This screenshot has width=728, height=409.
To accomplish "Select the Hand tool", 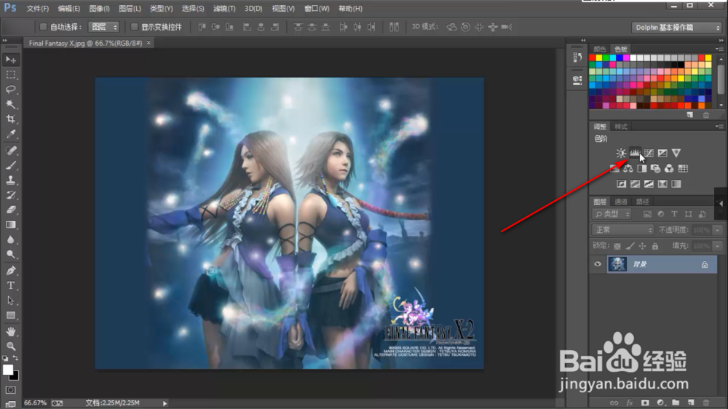I will point(11,331).
